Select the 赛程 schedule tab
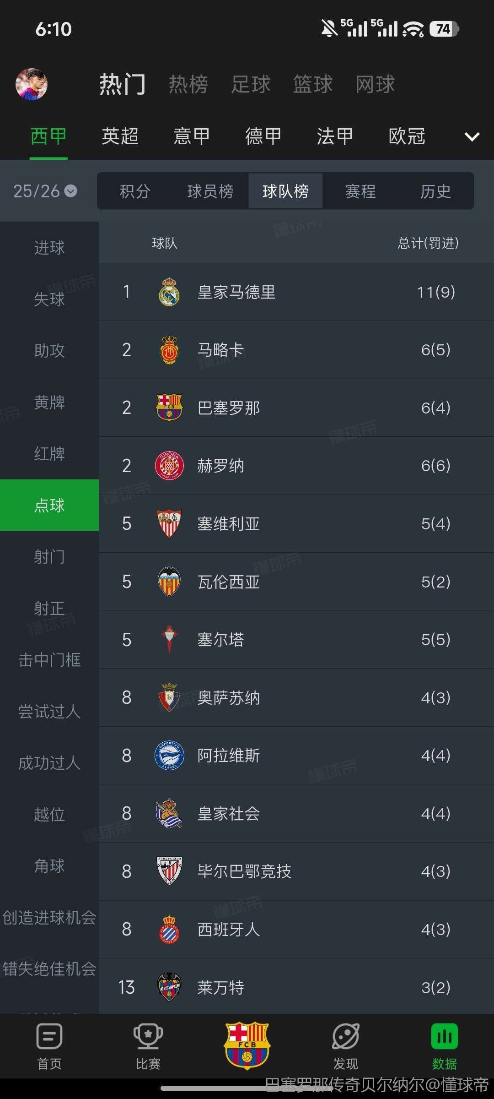Image resolution: width=494 pixels, height=1099 pixels. (x=360, y=191)
